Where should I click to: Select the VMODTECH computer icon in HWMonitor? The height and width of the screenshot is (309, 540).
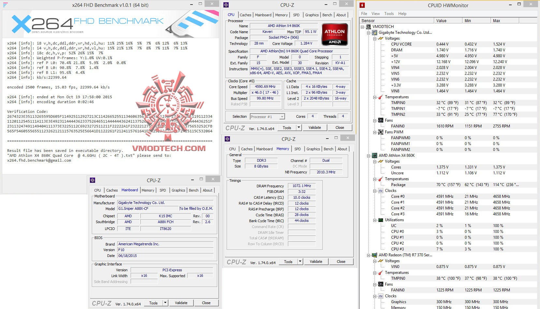368,27
